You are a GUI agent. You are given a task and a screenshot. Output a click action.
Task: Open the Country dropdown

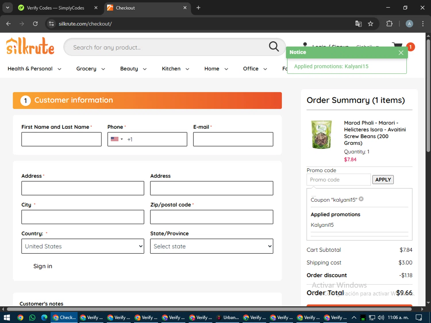click(x=83, y=246)
